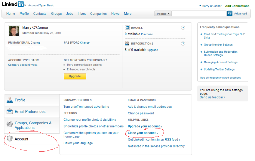The height and width of the screenshot is (161, 255).
Task: Expand the Barry O'Connor account menu
Action: (210, 6)
